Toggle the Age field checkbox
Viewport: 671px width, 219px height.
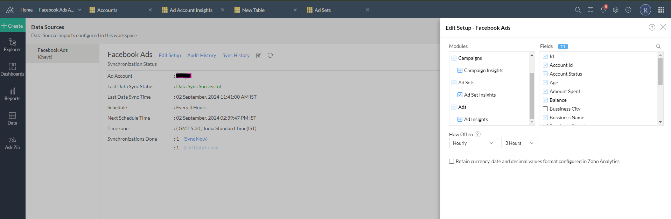tap(545, 83)
